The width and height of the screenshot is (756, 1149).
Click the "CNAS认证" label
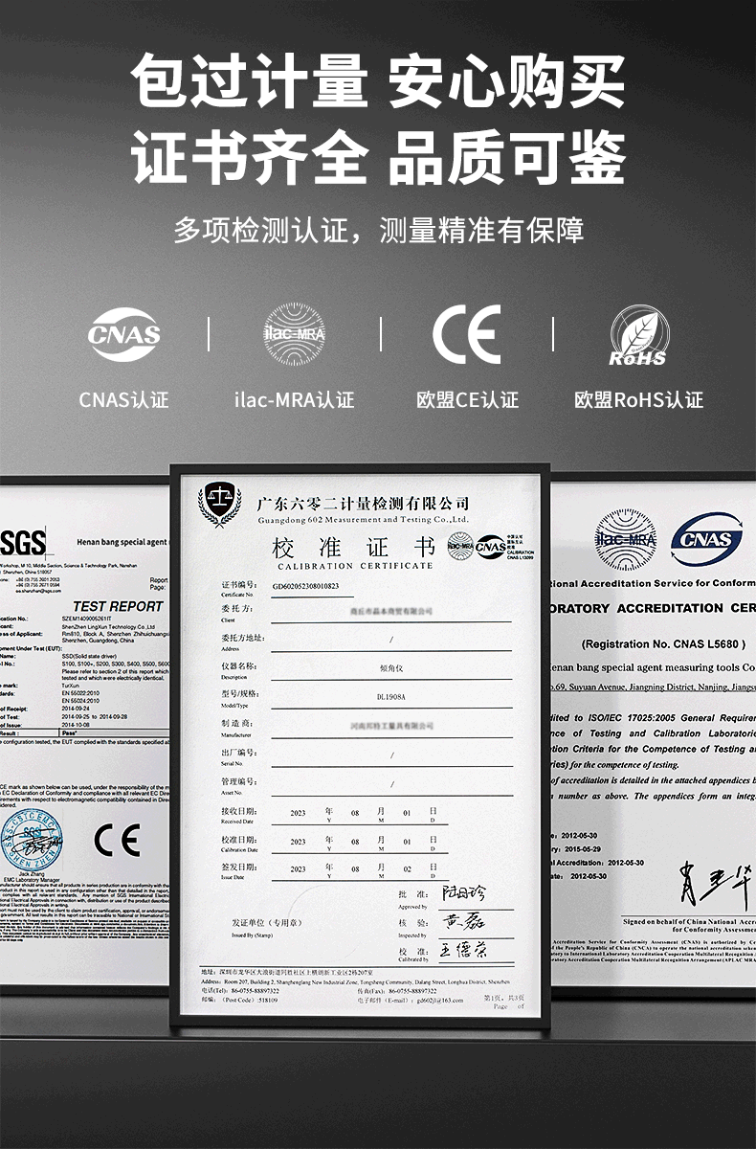pos(123,399)
